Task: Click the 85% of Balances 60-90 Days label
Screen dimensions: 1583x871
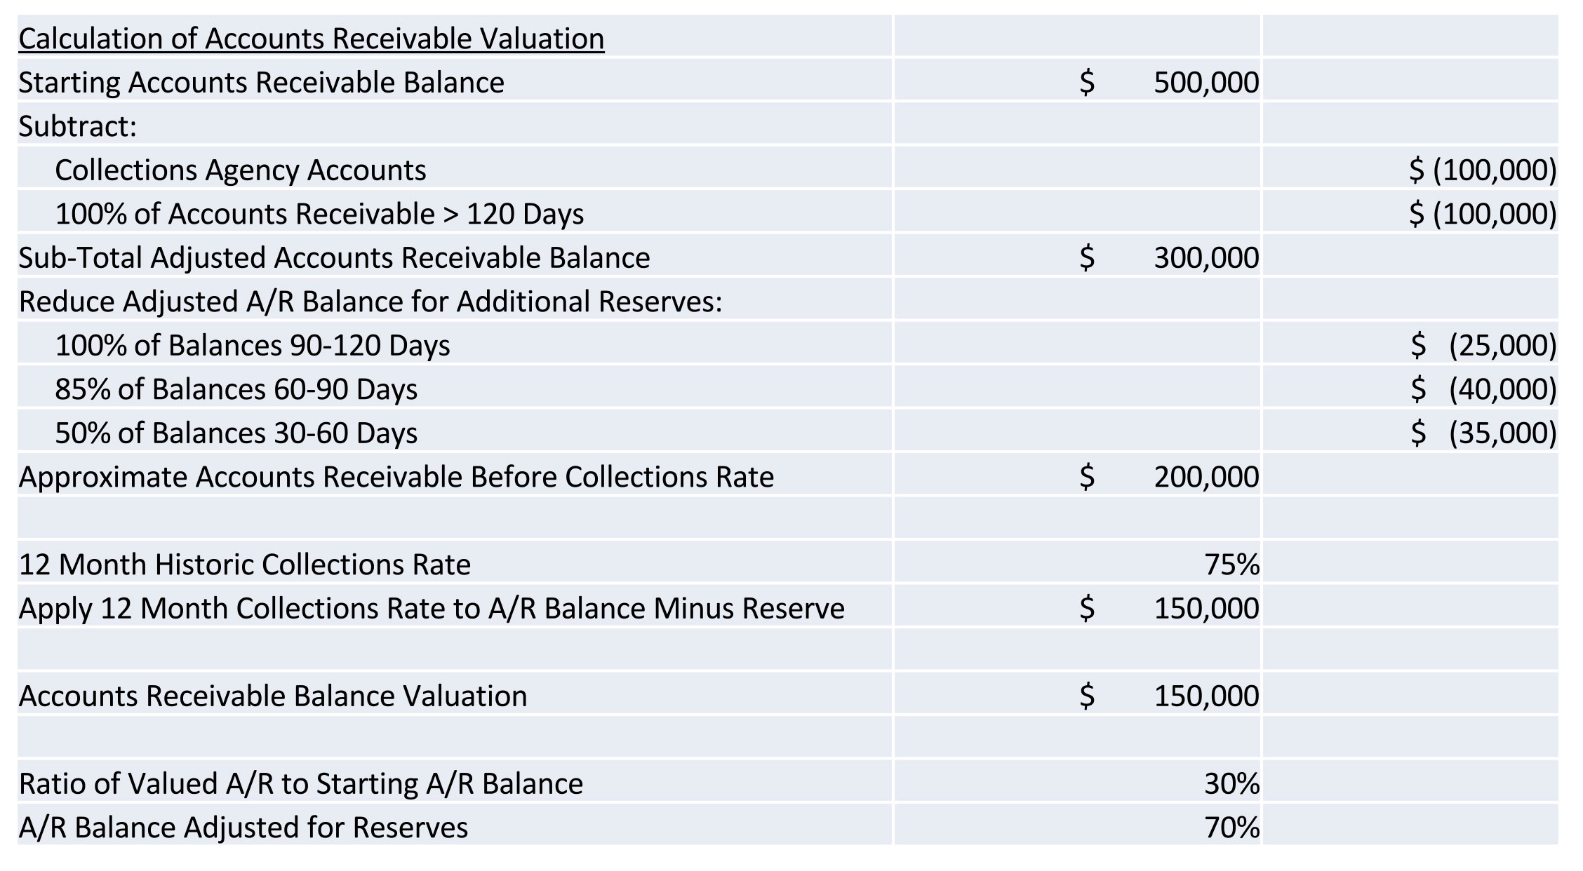Action: point(236,389)
